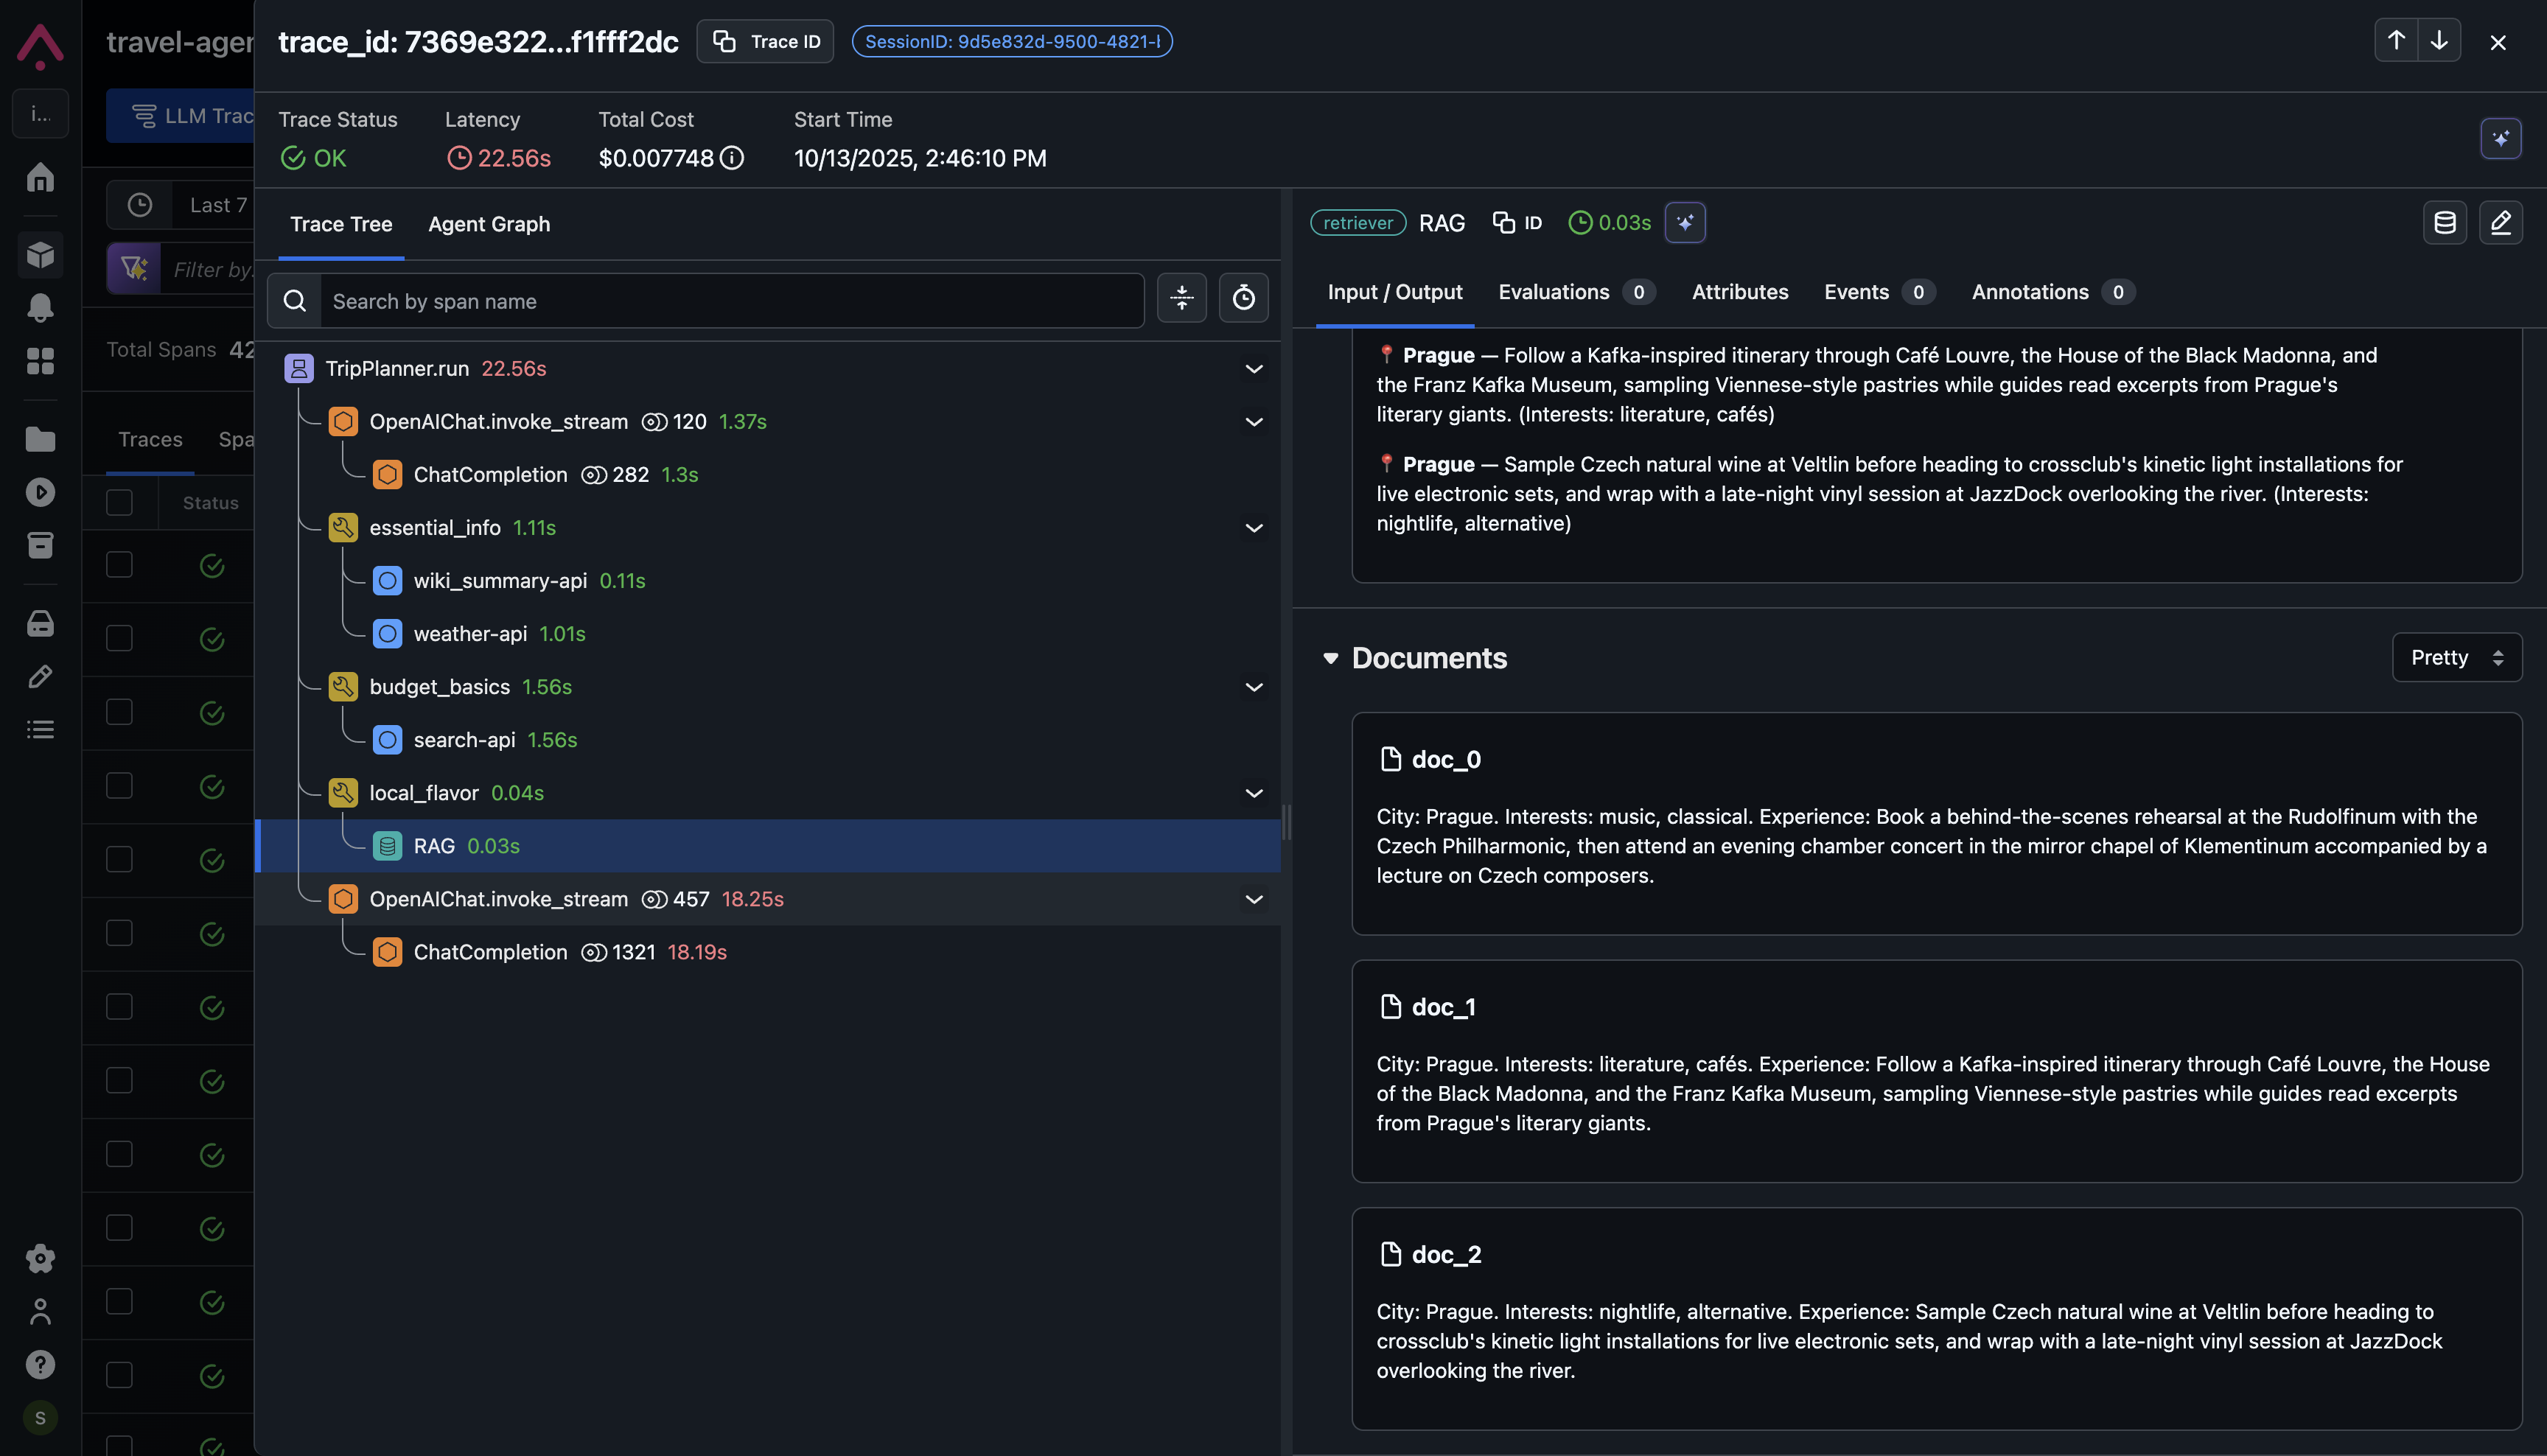This screenshot has height=1456, width=2547.
Task: Click the Search by span name field
Action: [731, 301]
